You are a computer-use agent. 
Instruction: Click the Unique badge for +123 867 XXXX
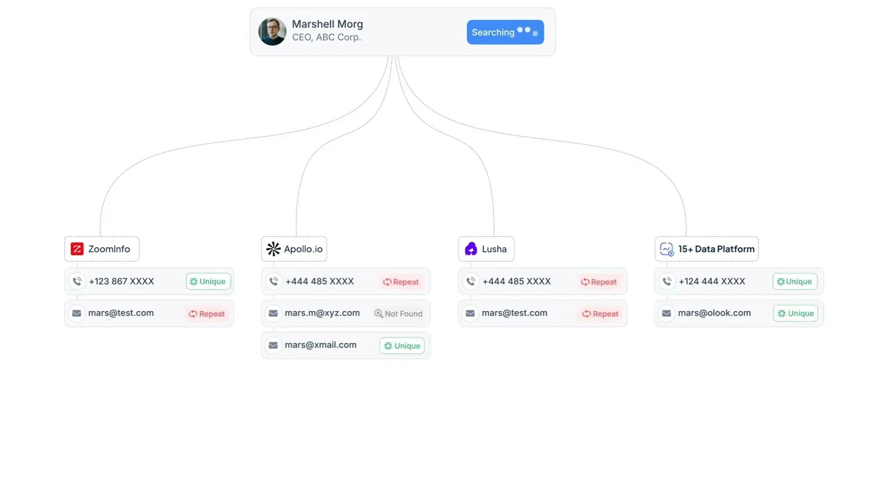pyautogui.click(x=208, y=281)
